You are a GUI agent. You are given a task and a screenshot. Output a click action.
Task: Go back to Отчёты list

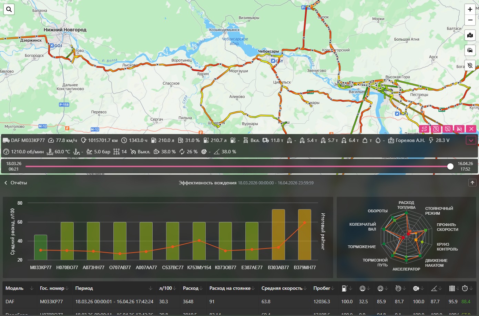[x=16, y=183]
